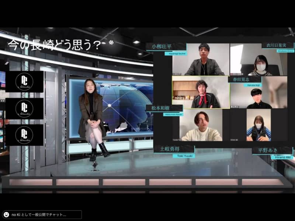Open the top-left participant video in suit

pyautogui.click(x=201, y=60)
